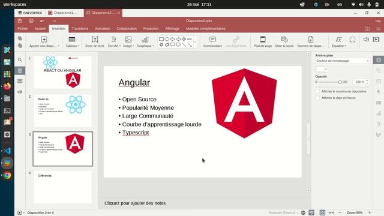Viewport: 384px width, 216px height.
Task: Expand the Graphique dropdown arrow
Action: coord(154,46)
